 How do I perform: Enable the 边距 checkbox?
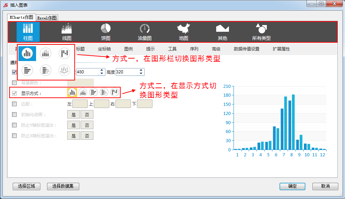pyautogui.click(x=14, y=104)
